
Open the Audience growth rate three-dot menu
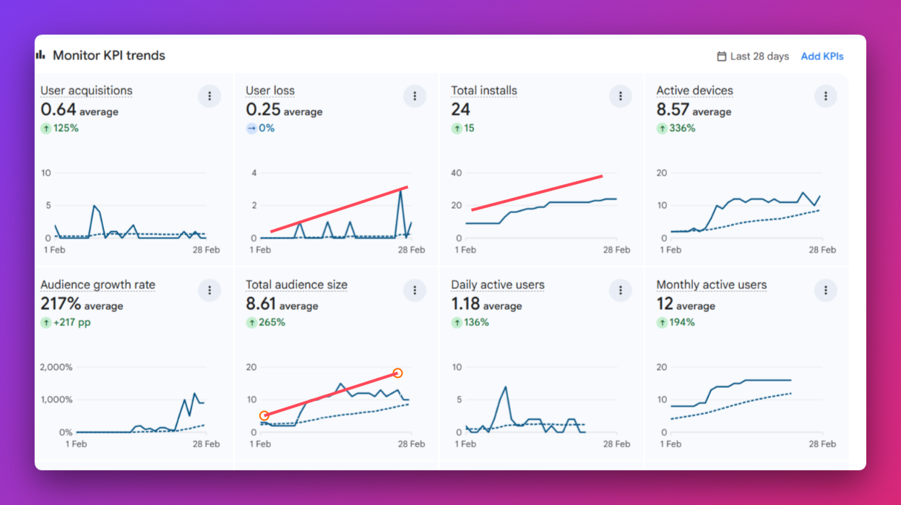[x=210, y=290]
